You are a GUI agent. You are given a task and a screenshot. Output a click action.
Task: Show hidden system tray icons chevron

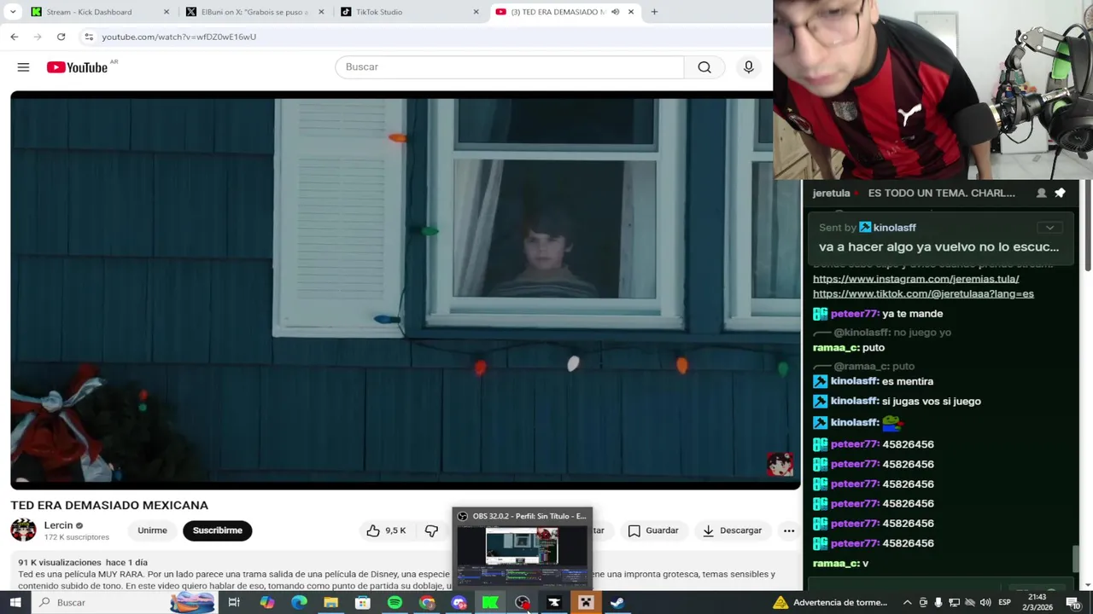908,603
